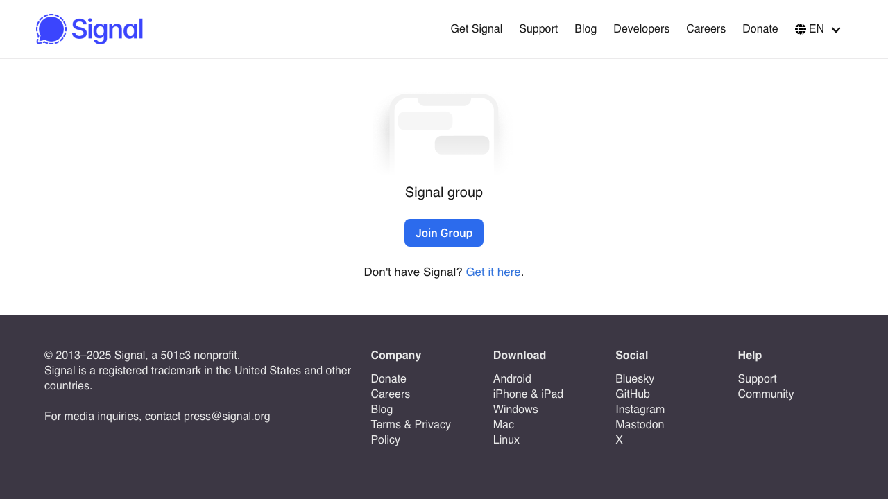Screen dimensions: 888x499
Task: Open footer Support link under Help
Action: pyautogui.click(x=757, y=378)
